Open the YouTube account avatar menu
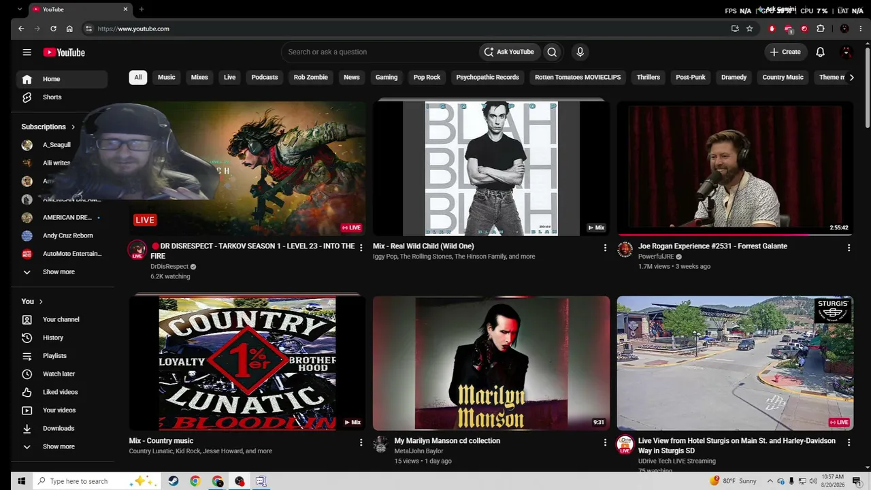The height and width of the screenshot is (490, 871). pyautogui.click(x=847, y=52)
